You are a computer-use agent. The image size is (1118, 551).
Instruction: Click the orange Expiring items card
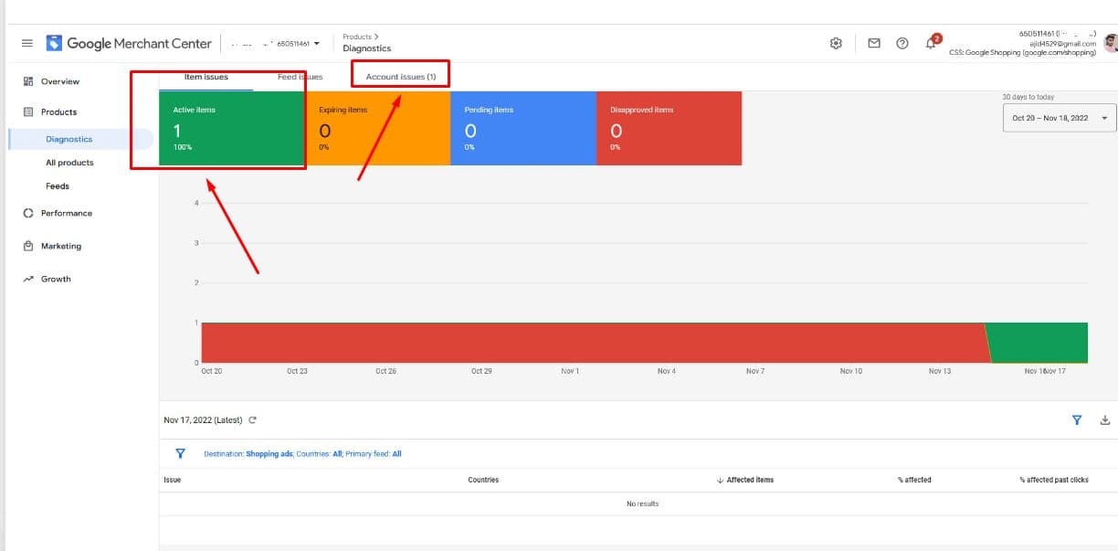pyautogui.click(x=378, y=128)
